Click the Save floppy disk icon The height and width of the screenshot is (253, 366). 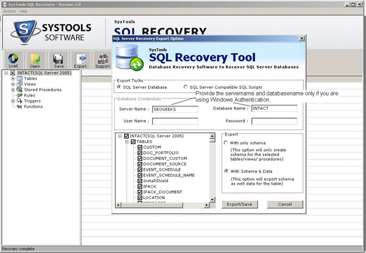(58, 58)
